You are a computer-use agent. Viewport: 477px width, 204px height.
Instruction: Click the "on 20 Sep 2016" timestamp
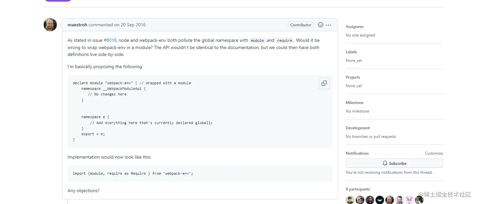pos(130,25)
